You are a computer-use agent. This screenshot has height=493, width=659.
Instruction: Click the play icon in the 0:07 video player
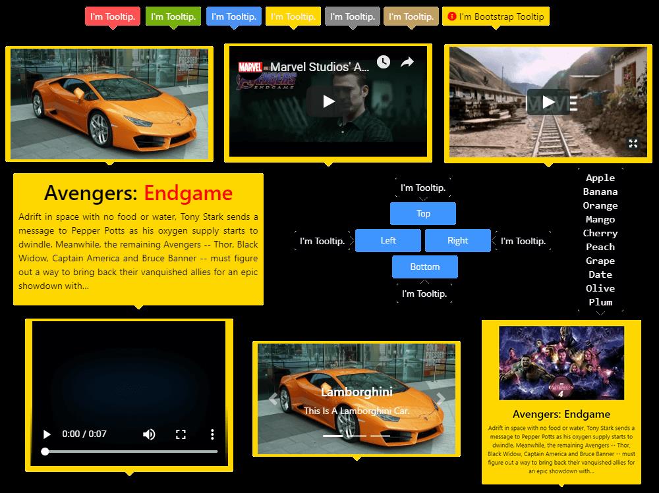pyautogui.click(x=47, y=434)
